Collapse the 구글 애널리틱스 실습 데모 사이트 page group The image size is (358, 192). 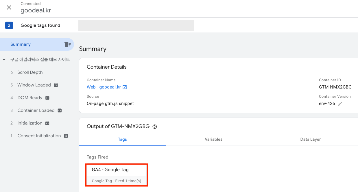click(4, 60)
